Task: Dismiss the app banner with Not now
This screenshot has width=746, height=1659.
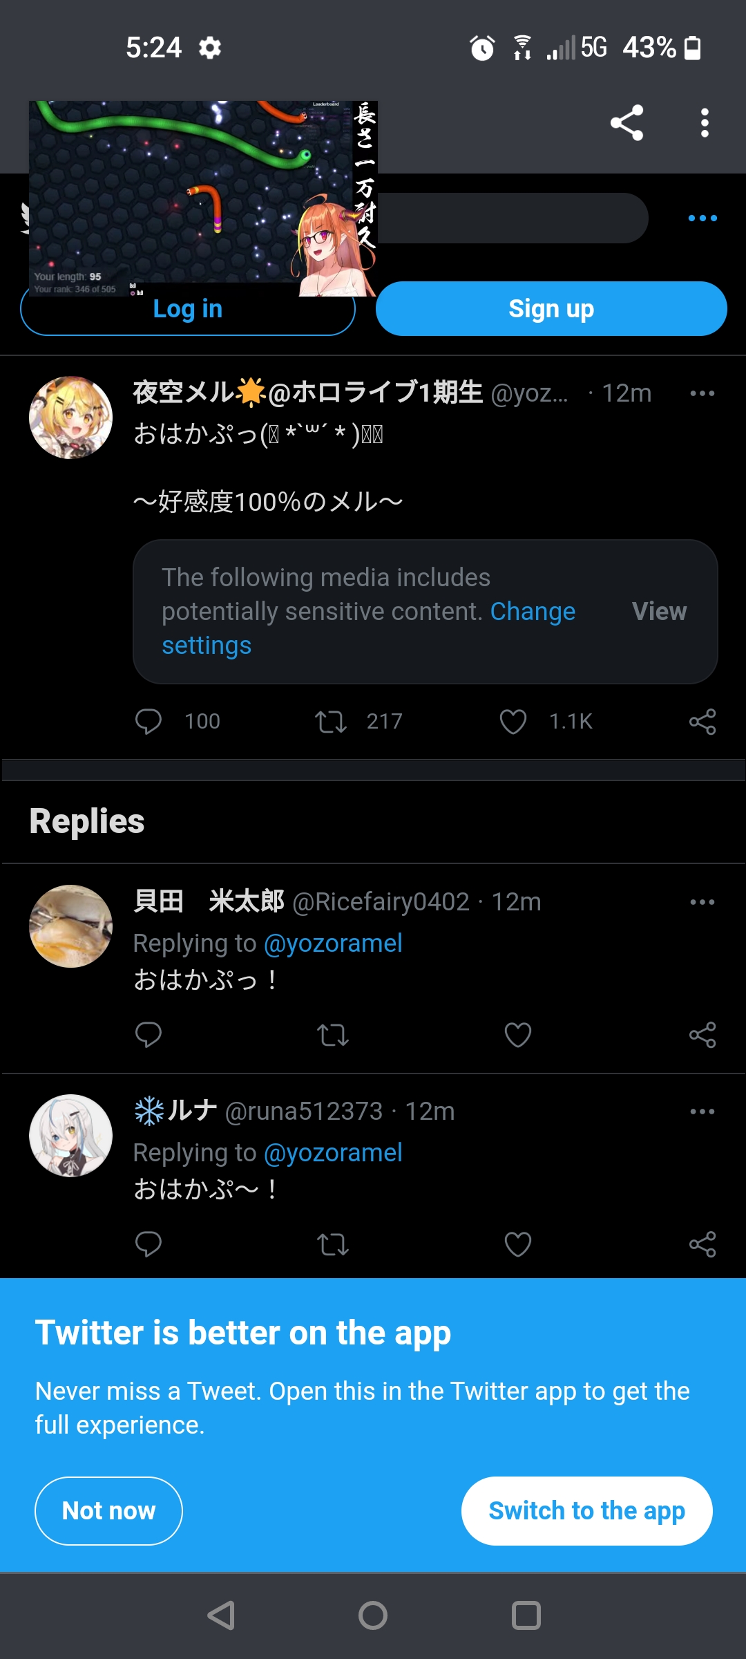Action: pos(108,1510)
